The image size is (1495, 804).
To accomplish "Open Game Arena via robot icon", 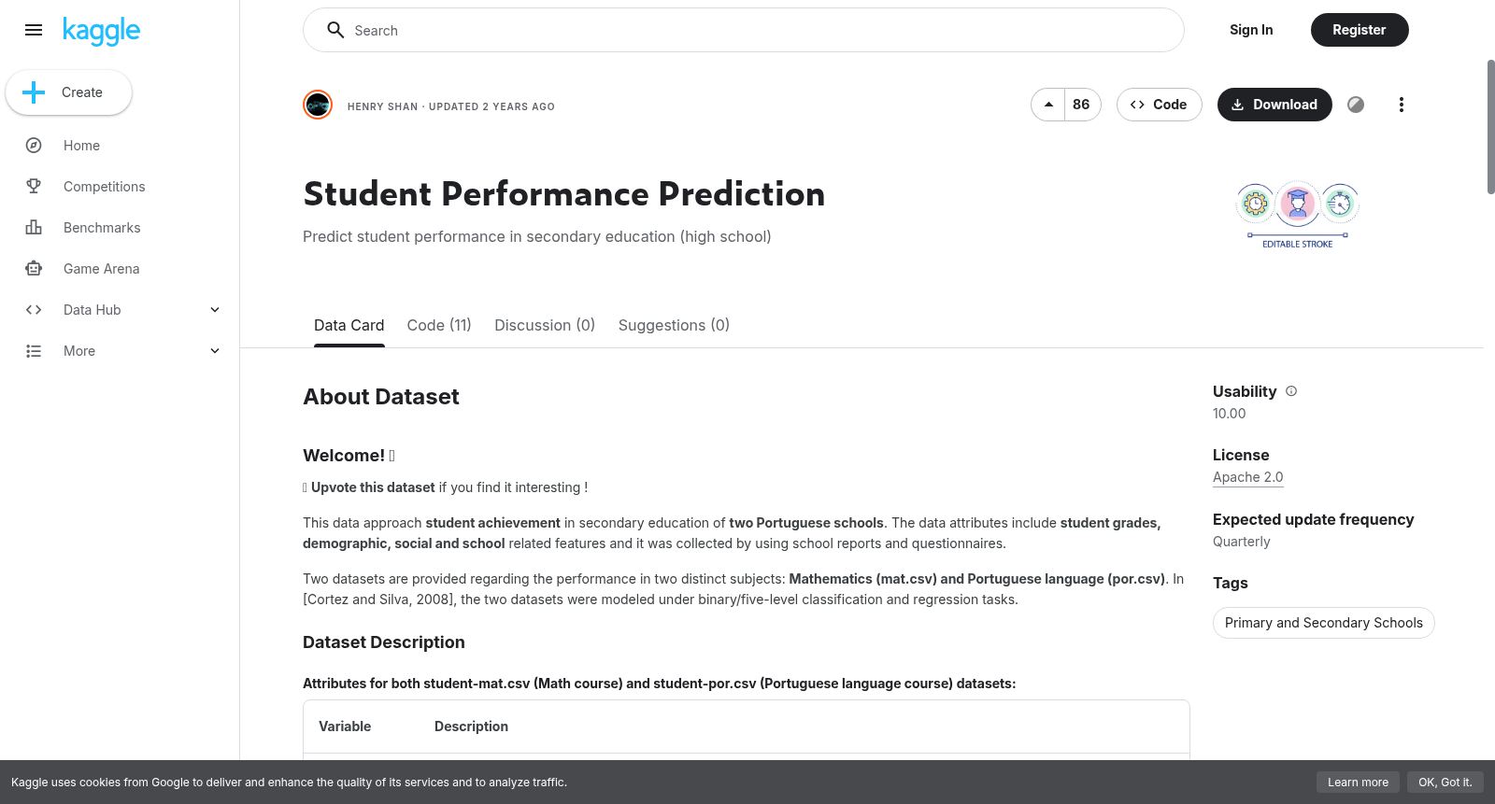I will (34, 269).
